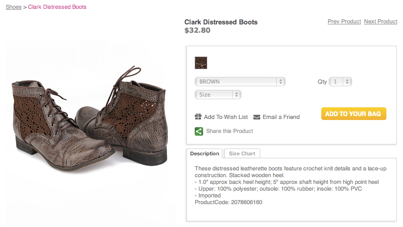The width and height of the screenshot is (403, 227).
Task: Click the Email a Friend link
Action: (x=281, y=117)
